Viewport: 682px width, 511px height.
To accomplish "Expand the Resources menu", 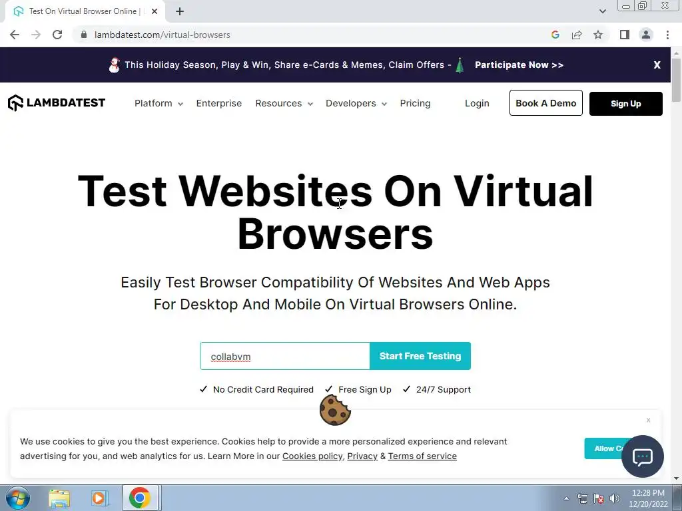I will tap(284, 103).
